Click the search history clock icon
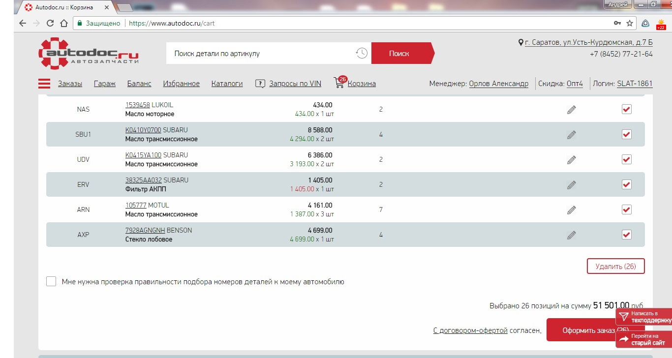 (x=362, y=53)
